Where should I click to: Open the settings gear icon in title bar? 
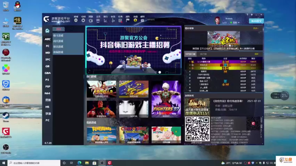pyautogui.click(x=252, y=15)
